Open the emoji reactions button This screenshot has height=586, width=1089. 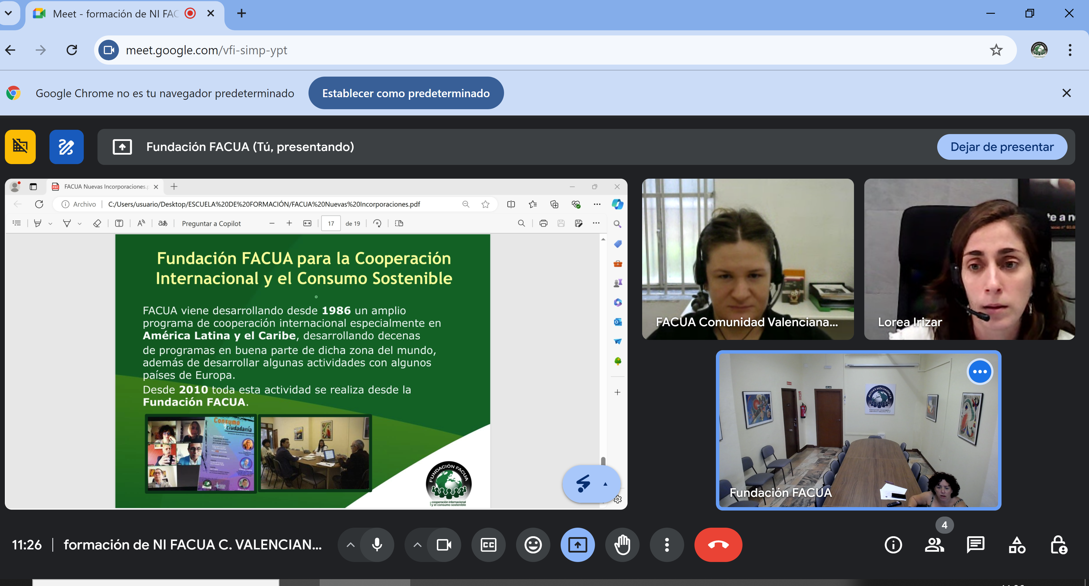(x=533, y=545)
